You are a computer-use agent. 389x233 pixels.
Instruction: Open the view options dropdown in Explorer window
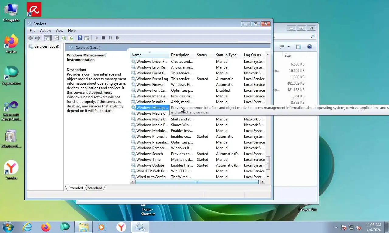point(288,47)
